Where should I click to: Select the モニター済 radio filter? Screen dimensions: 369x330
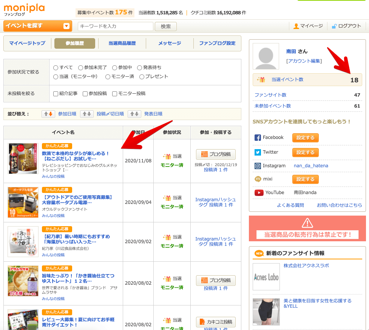click(x=108, y=77)
